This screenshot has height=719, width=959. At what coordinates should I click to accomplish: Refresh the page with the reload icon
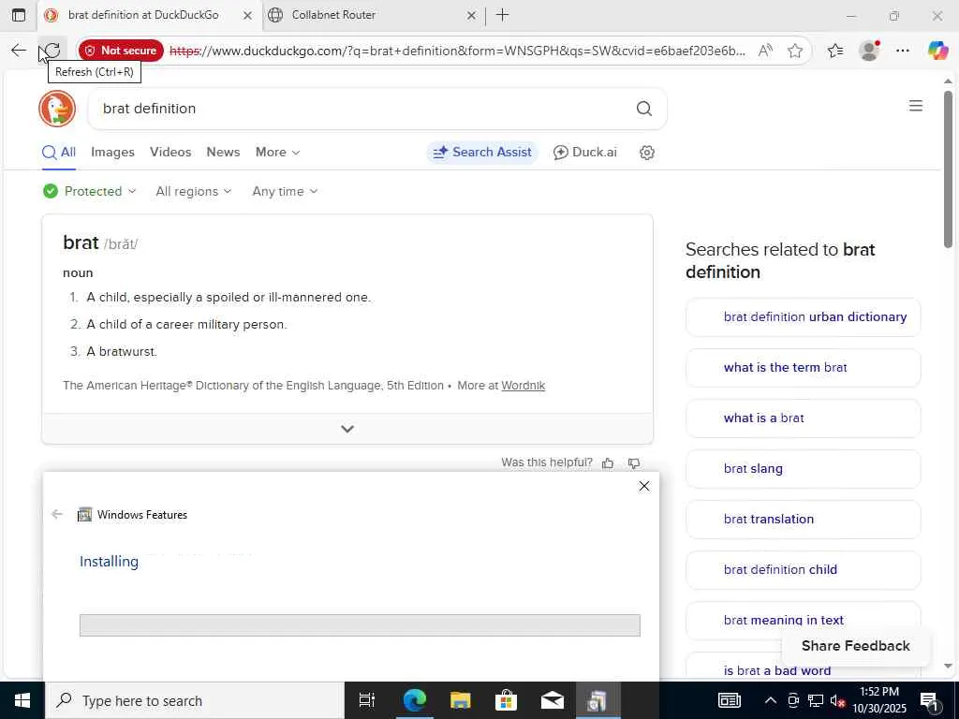(52, 51)
